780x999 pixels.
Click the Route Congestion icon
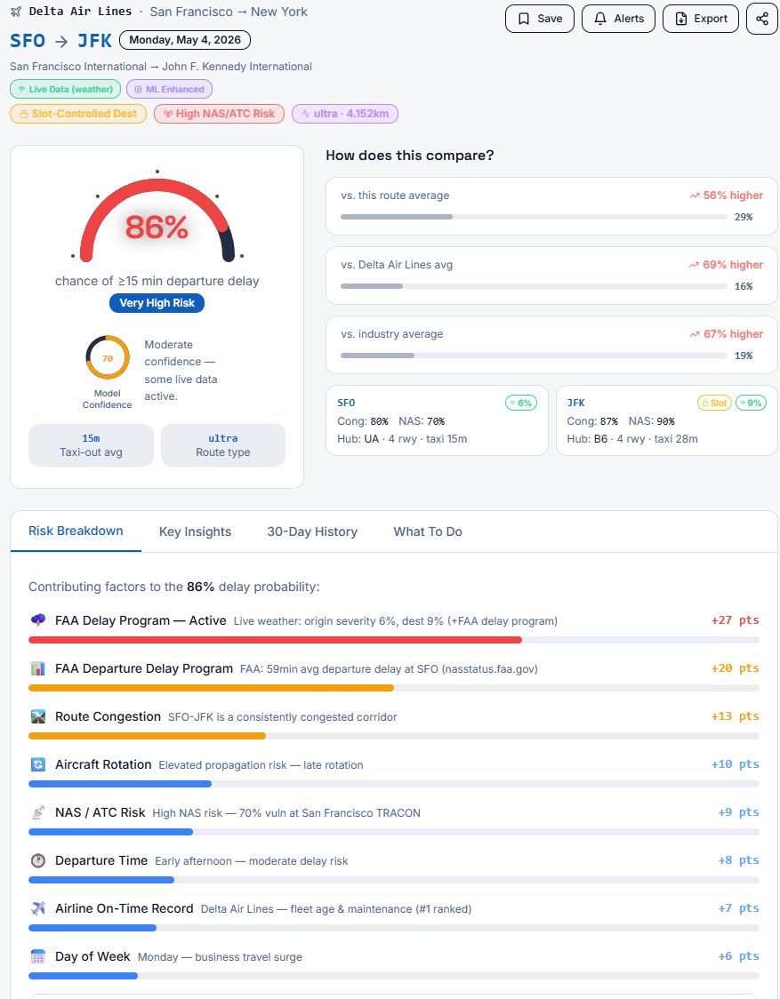pos(38,716)
